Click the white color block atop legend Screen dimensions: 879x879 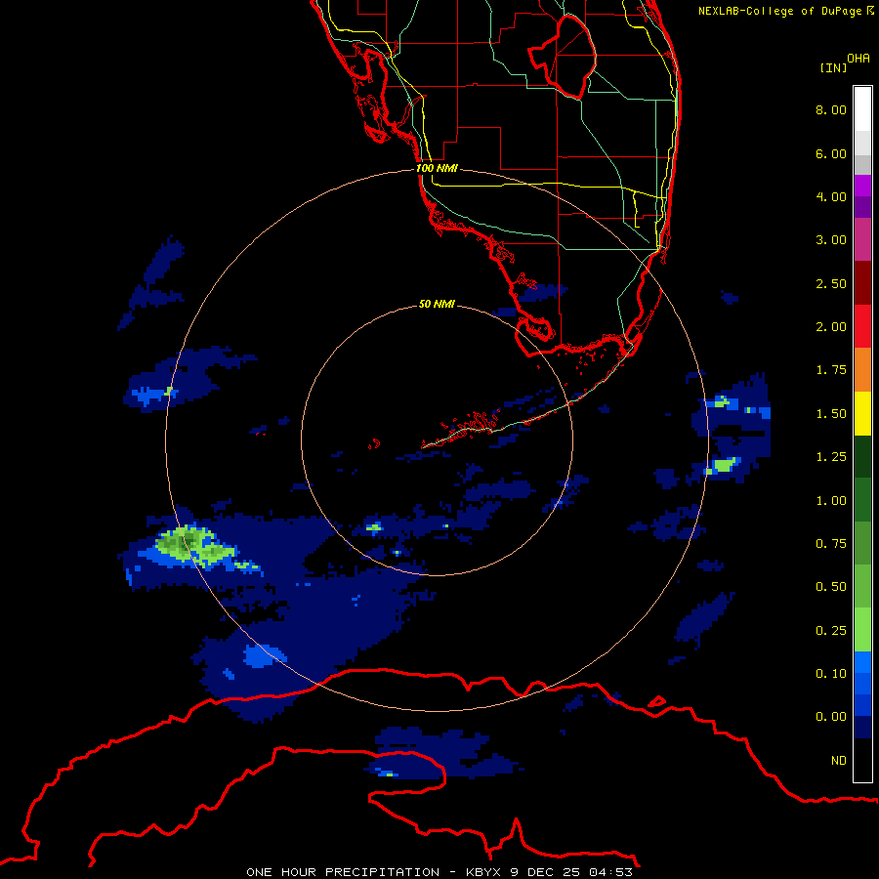862,109
